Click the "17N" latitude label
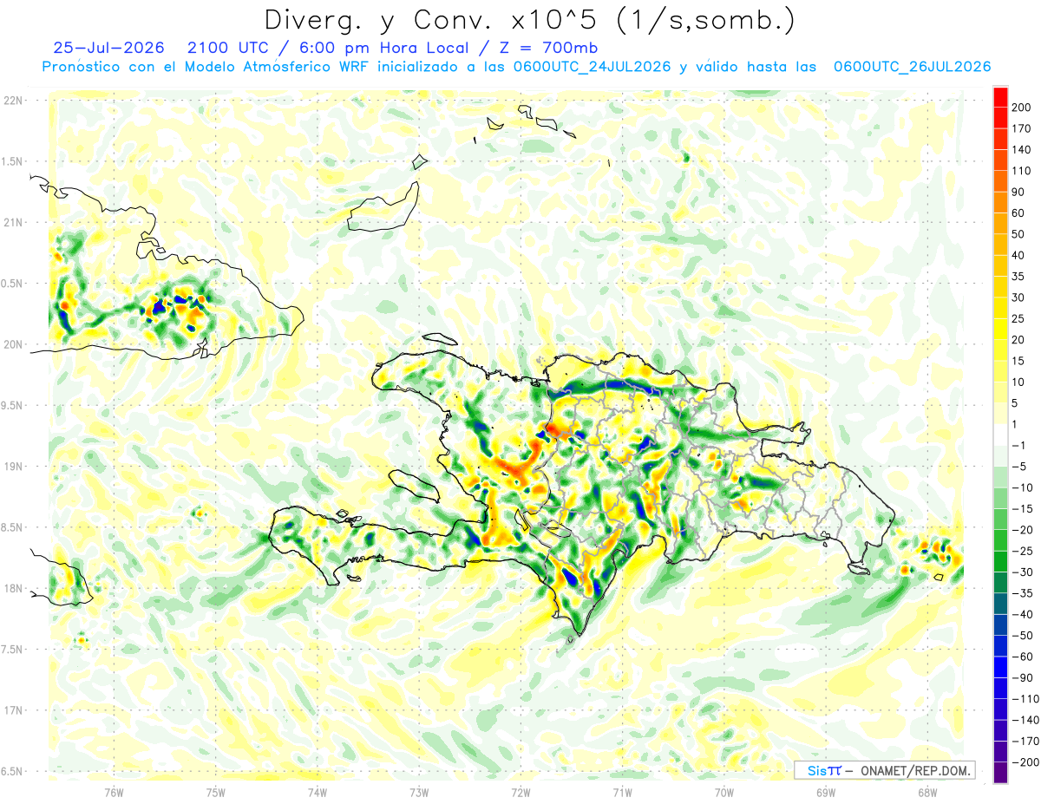 click(13, 709)
